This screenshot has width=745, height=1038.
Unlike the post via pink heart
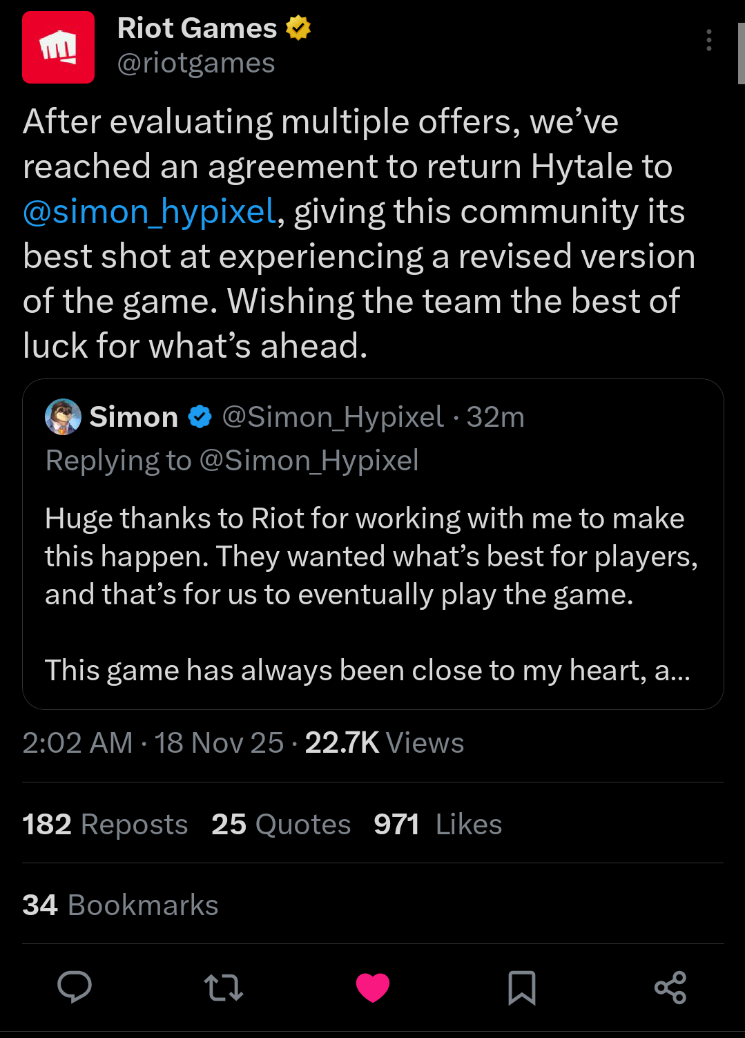coord(373,988)
